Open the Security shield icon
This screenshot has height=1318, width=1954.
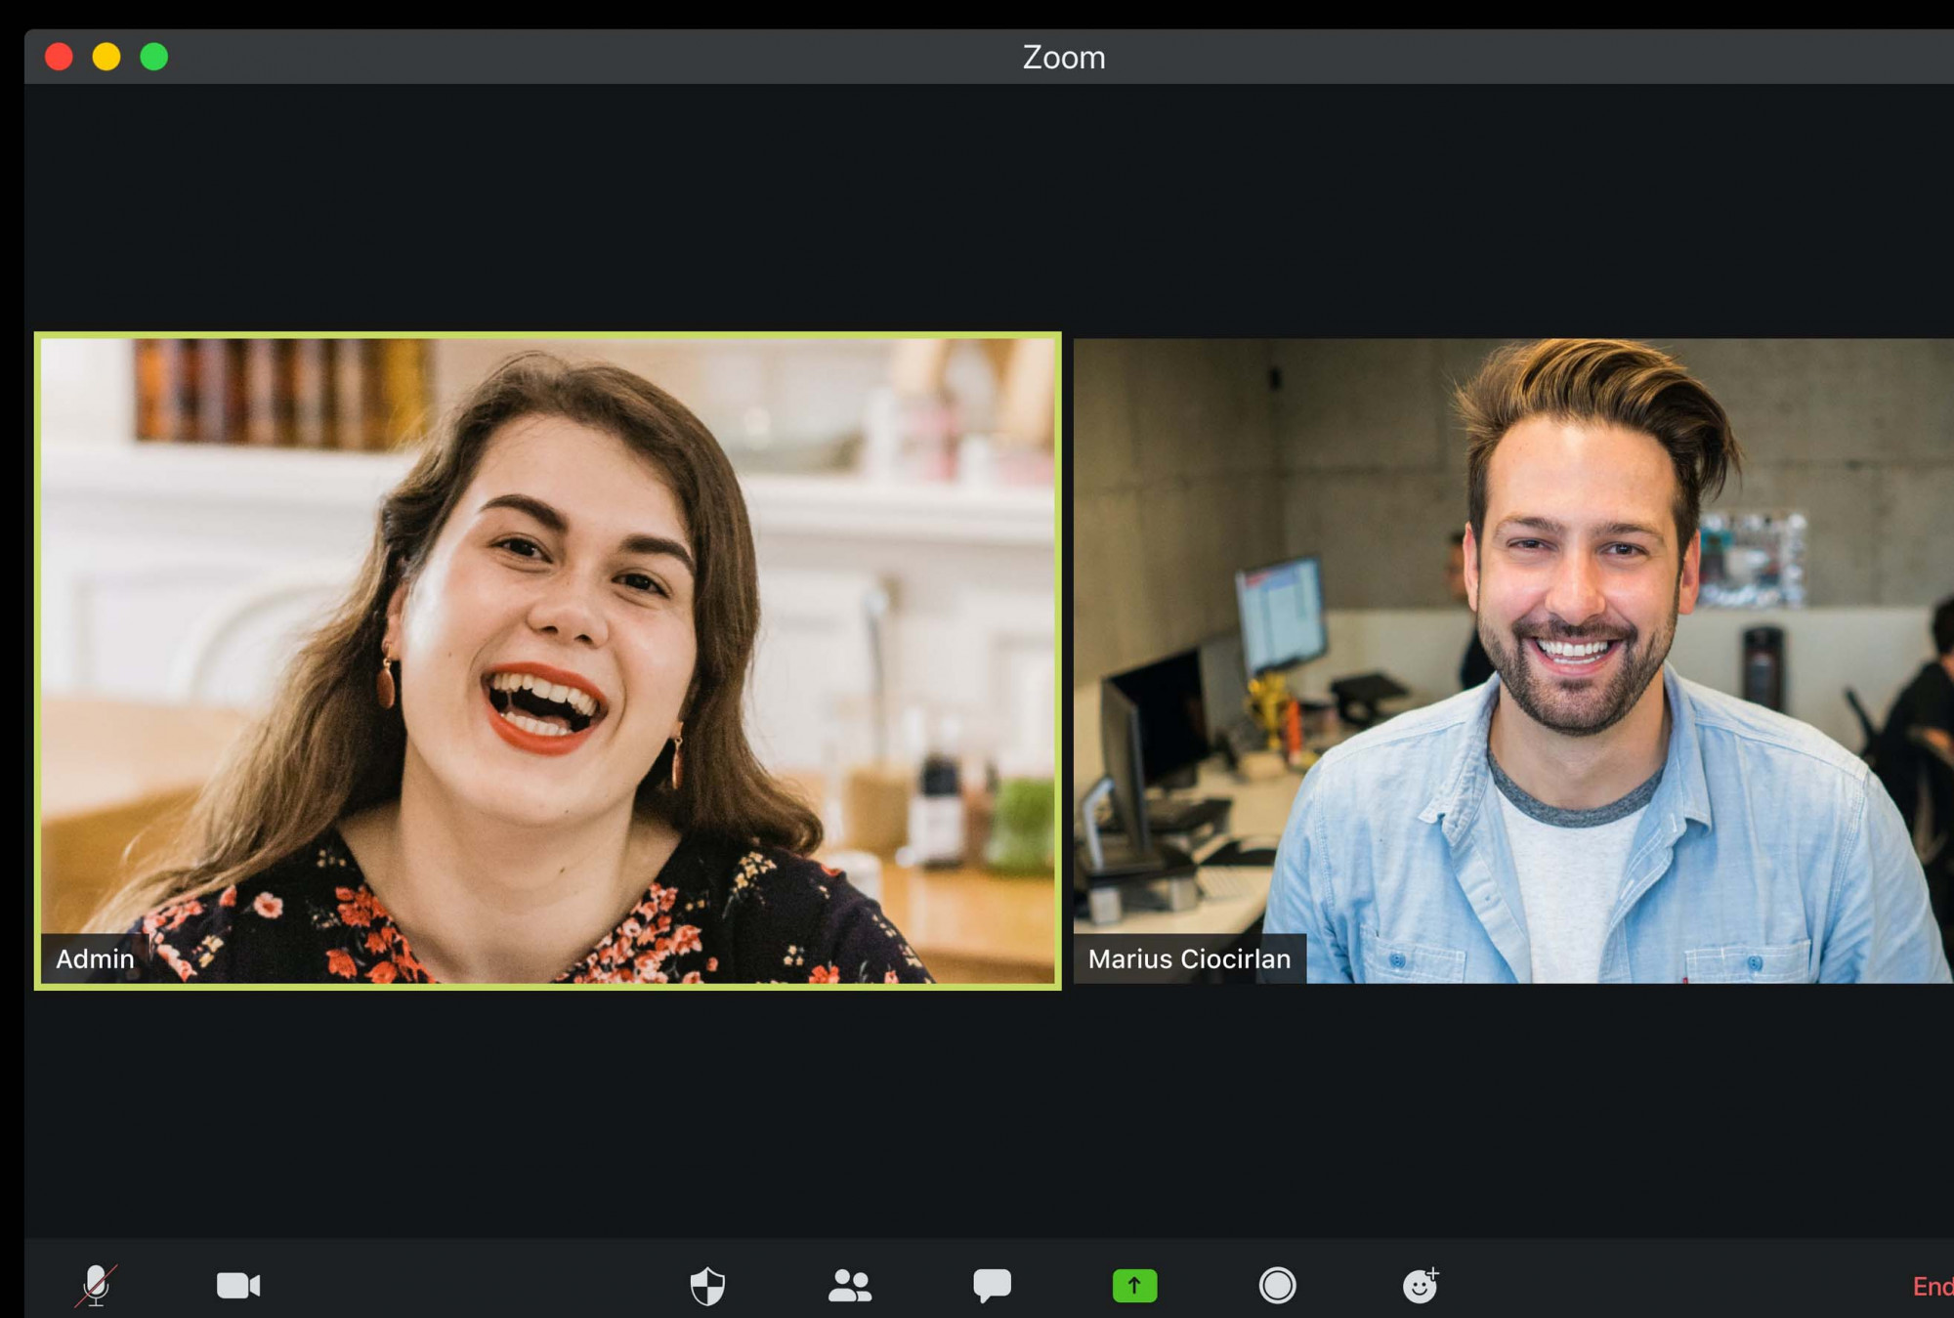click(x=707, y=1286)
